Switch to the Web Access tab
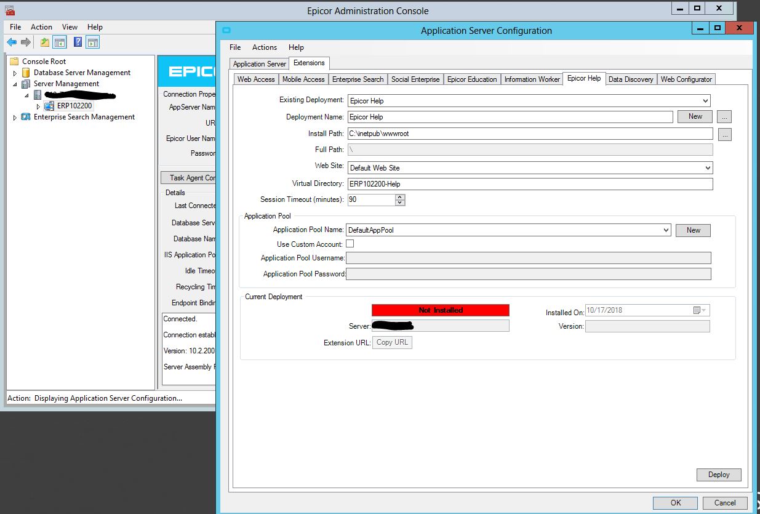Screen dimensions: 760x514 pyautogui.click(x=256, y=79)
